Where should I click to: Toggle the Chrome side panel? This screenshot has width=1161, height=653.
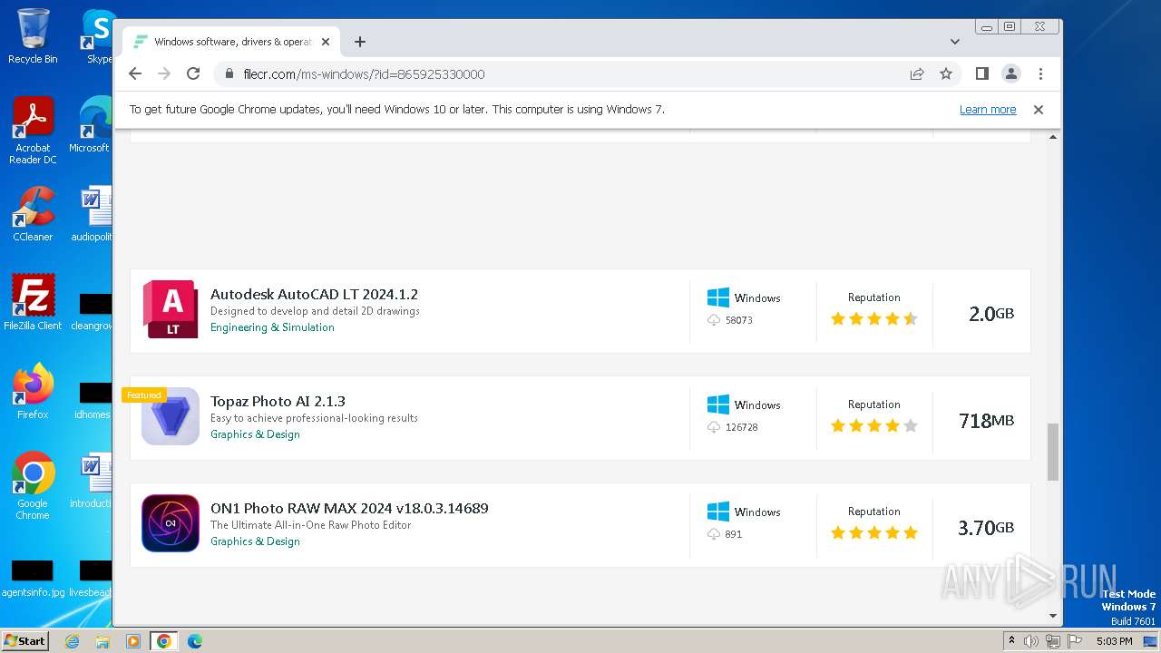coord(981,74)
